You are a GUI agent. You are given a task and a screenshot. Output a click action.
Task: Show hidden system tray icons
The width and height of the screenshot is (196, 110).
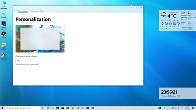168,108
